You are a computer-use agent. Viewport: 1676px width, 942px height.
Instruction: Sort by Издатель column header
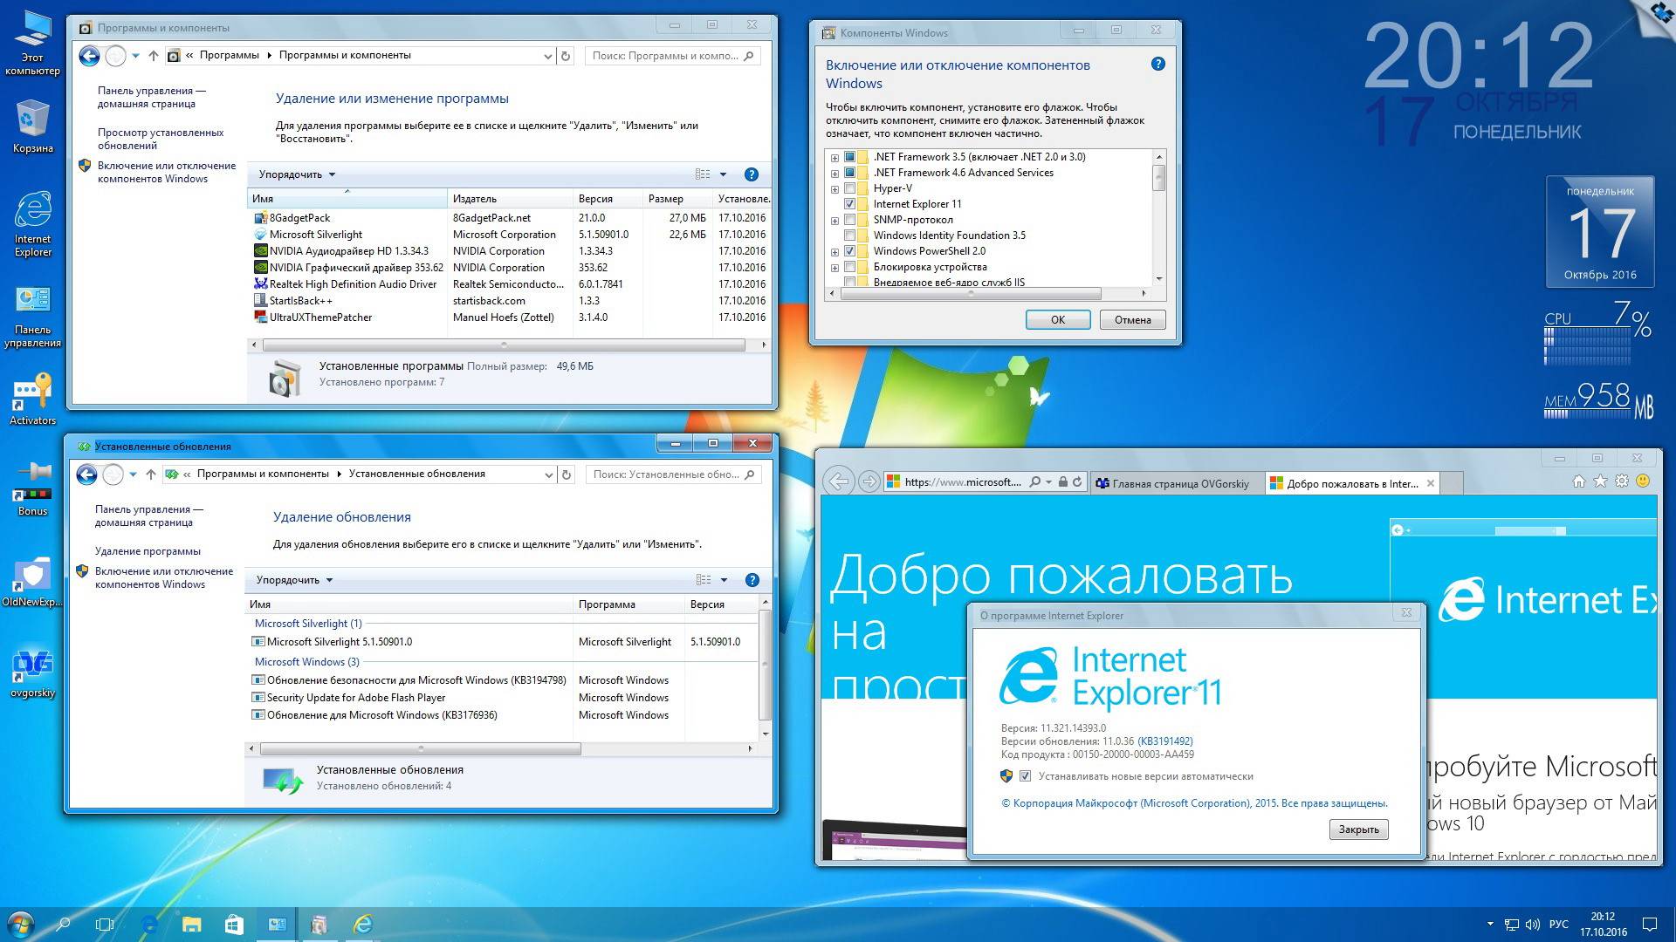pyautogui.click(x=510, y=199)
